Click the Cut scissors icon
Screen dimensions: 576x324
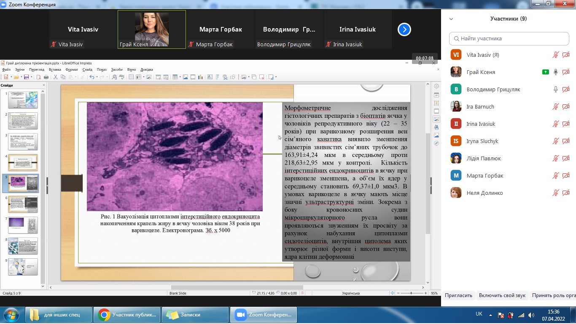click(x=56, y=77)
